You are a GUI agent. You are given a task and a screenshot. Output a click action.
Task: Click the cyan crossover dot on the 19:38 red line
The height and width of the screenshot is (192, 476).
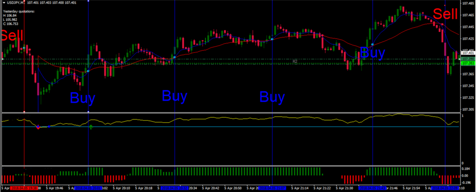24,48
